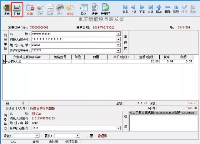
Task: Go to next record with 下条
Action: click(142, 9)
